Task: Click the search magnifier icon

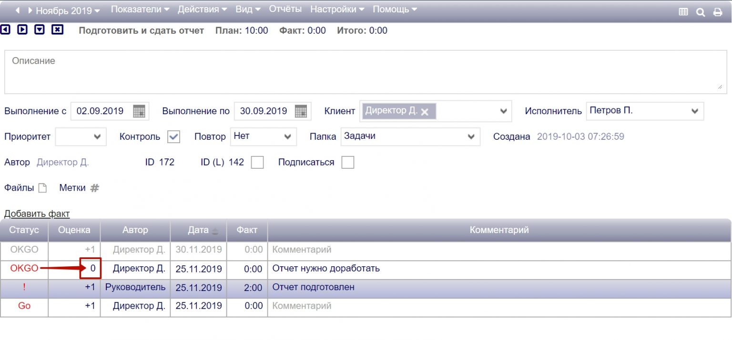Action: [x=700, y=12]
